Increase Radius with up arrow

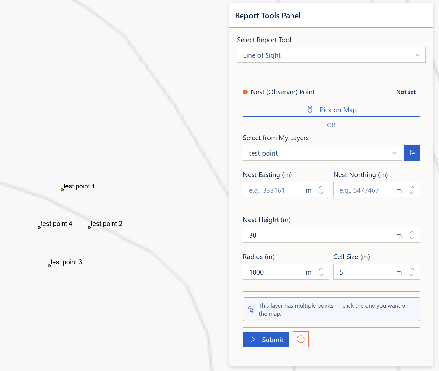pyautogui.click(x=321, y=269)
